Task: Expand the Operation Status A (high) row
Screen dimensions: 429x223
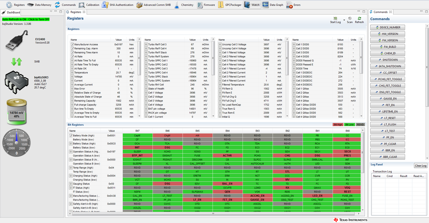Action: click(71, 151)
